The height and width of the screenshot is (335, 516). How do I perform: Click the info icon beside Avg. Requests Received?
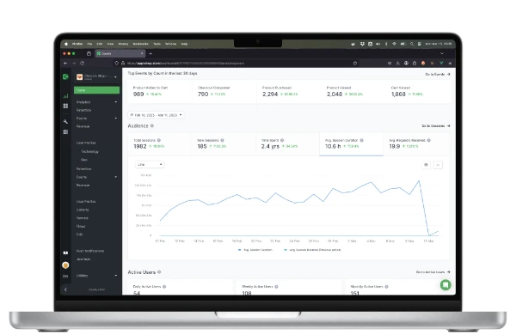click(x=429, y=140)
